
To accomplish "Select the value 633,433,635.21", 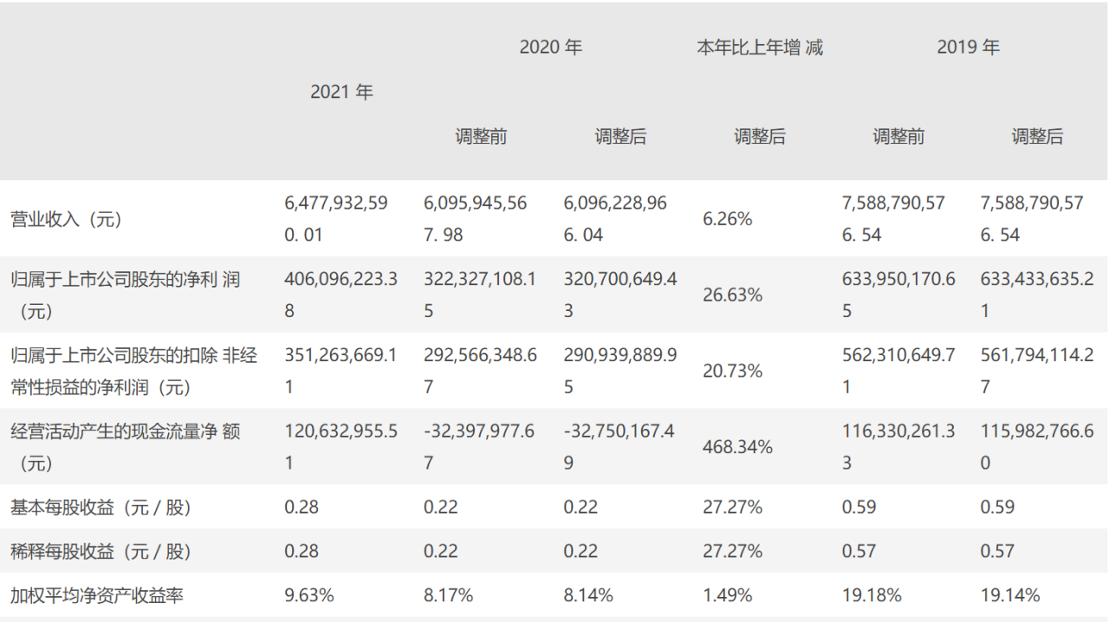I will point(1038,295).
